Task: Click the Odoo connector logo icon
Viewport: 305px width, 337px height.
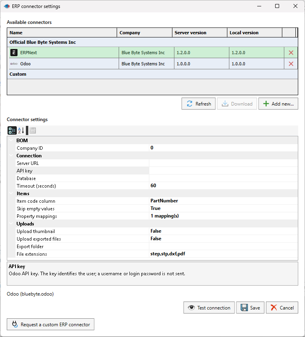Action: (14, 64)
